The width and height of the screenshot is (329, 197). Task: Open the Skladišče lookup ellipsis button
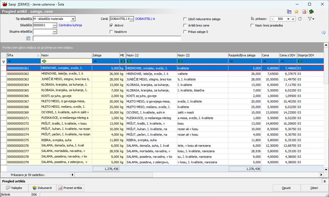pos(55,25)
